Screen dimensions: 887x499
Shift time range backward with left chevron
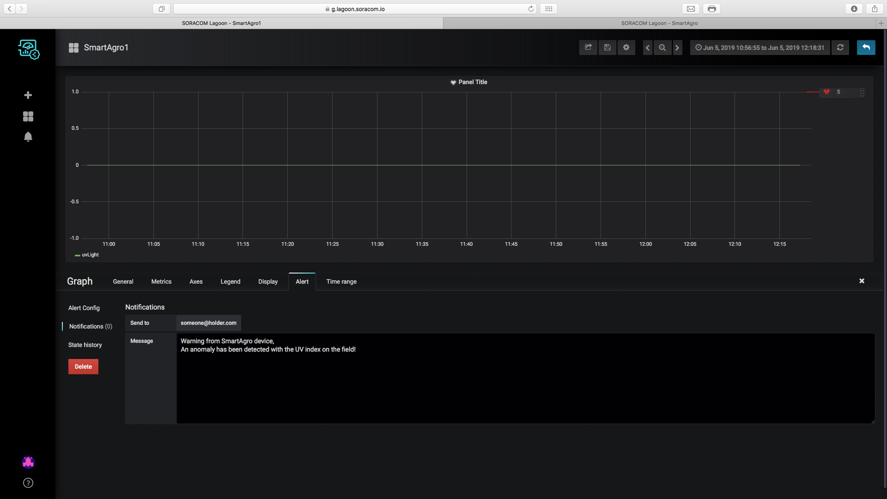coord(648,48)
